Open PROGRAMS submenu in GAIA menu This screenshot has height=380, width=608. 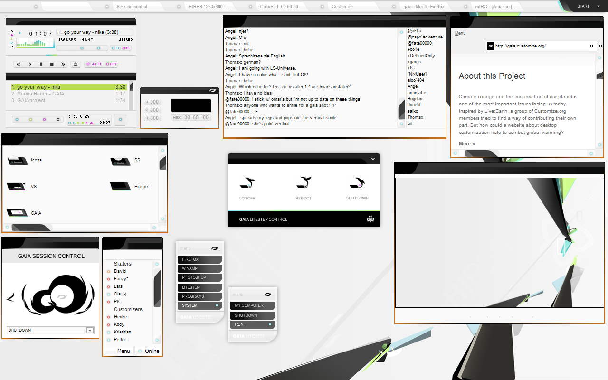coord(200,296)
